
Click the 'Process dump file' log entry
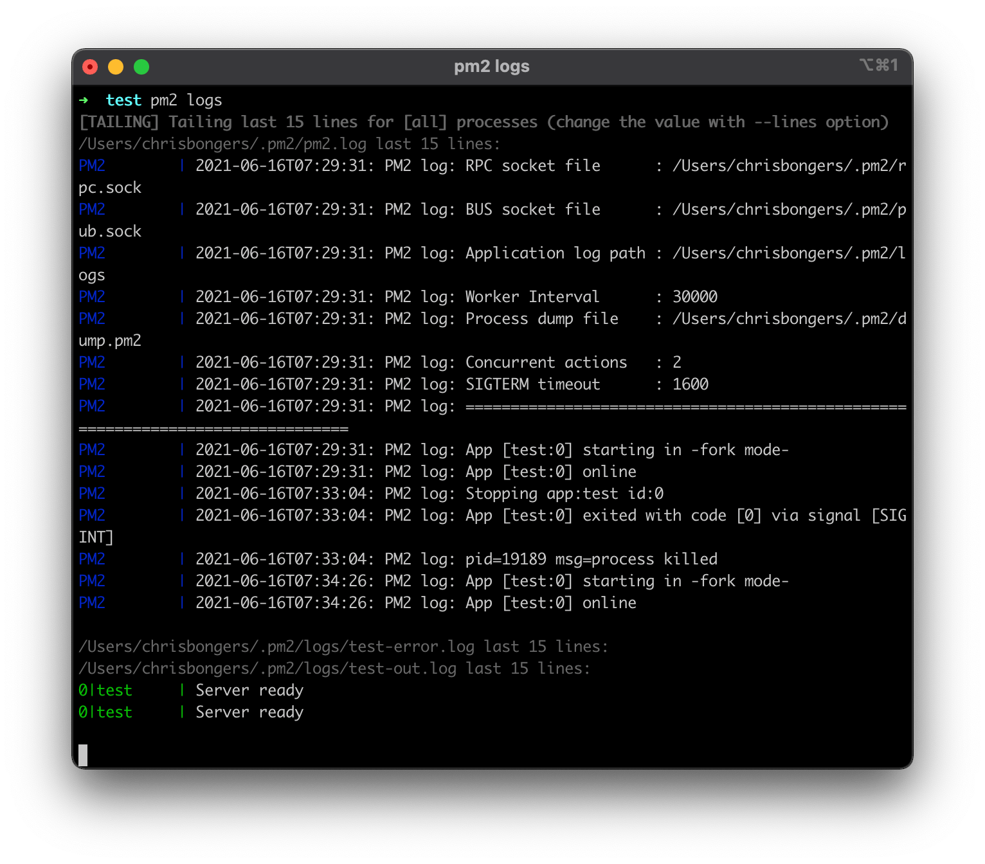click(492, 319)
